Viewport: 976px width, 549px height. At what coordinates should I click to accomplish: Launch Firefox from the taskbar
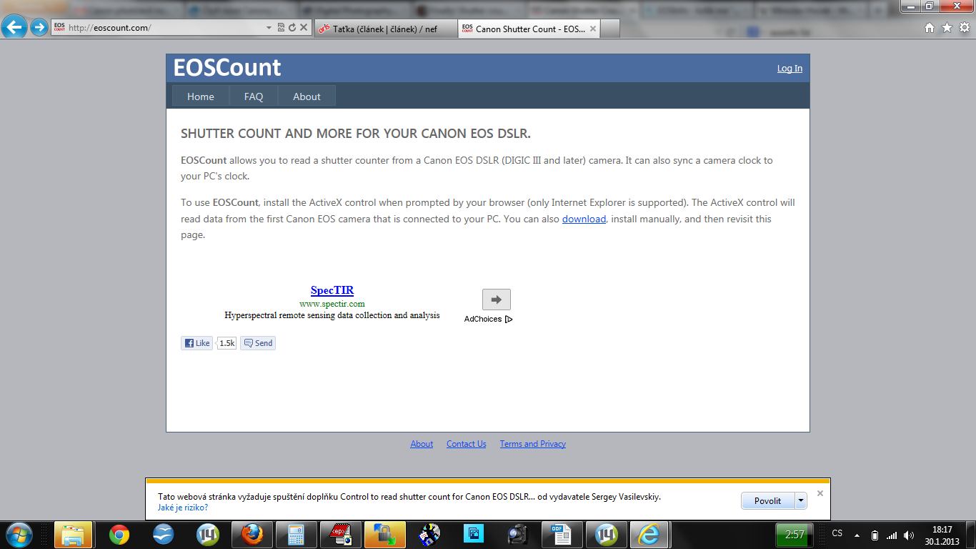[x=252, y=534]
